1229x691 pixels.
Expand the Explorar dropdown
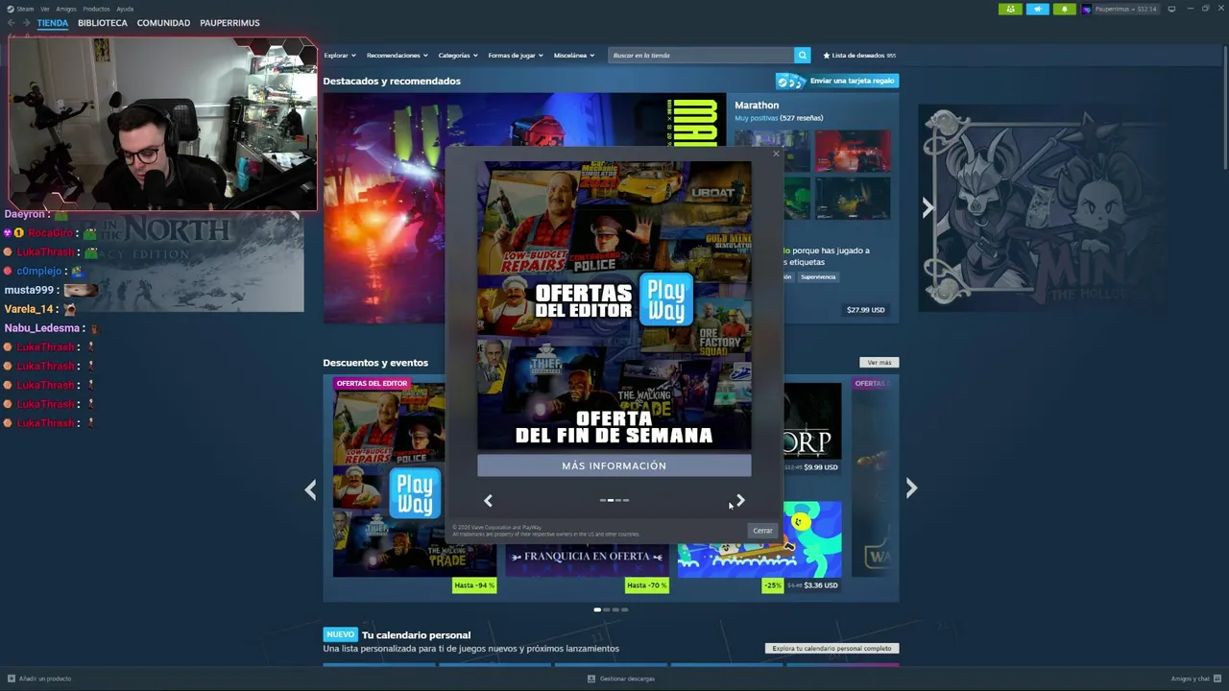(340, 56)
